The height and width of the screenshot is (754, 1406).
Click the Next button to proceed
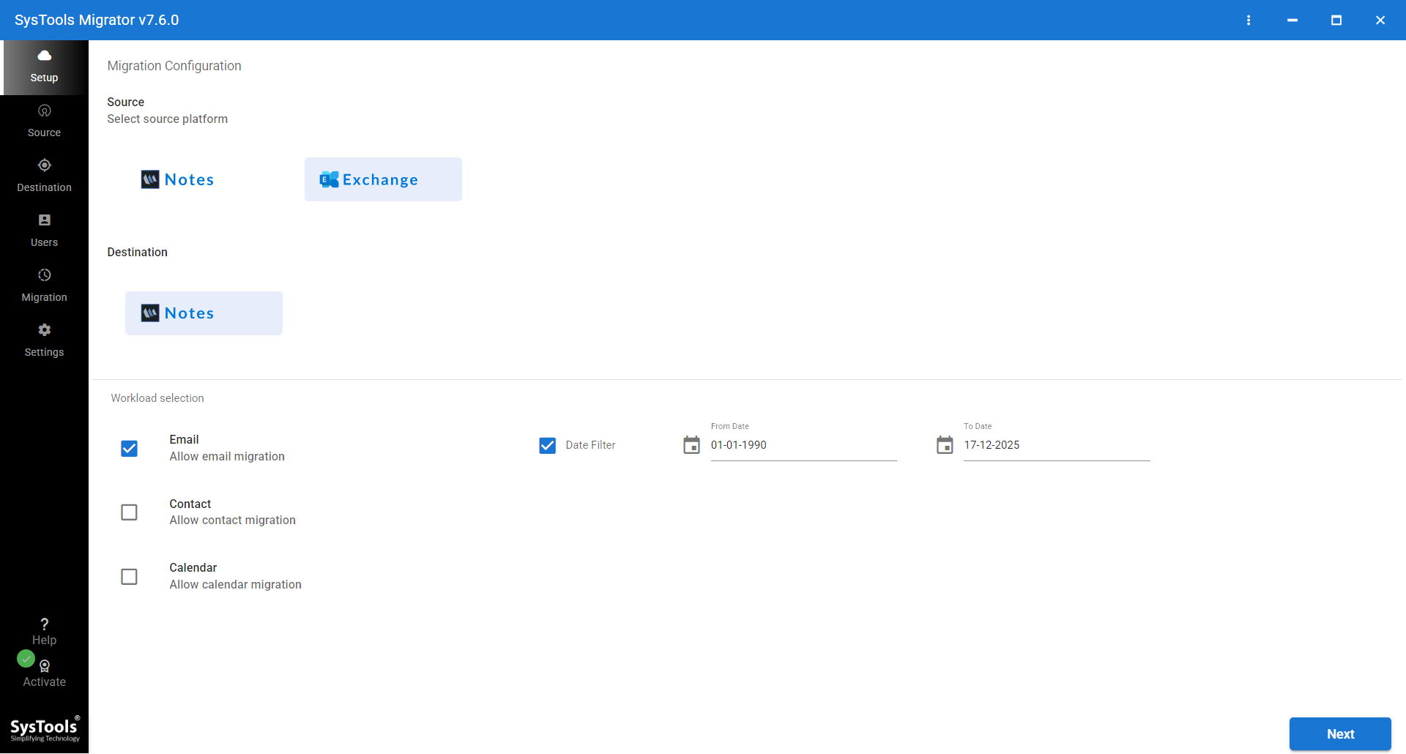point(1339,734)
